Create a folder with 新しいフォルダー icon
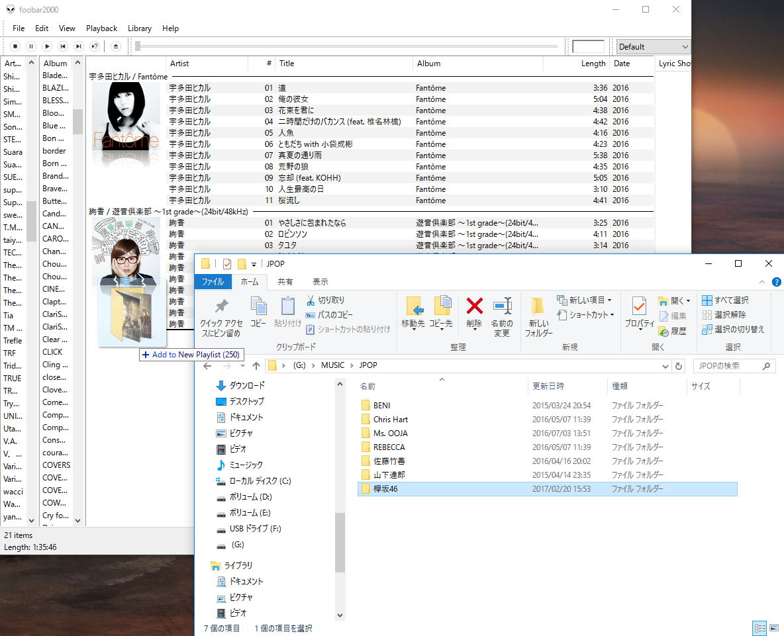 click(x=538, y=306)
